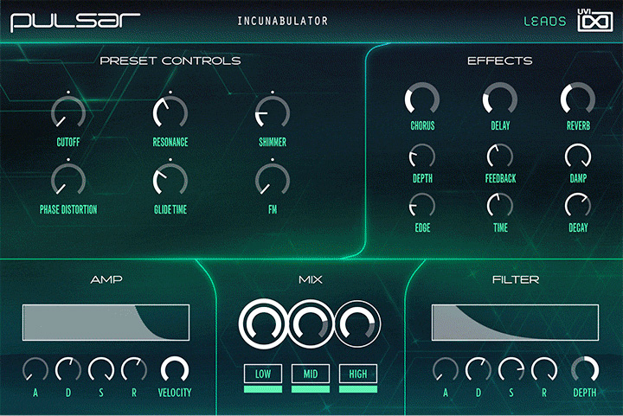Screen dimensions: 623x416
Task: Click the Velocity knob
Action: click(x=175, y=369)
